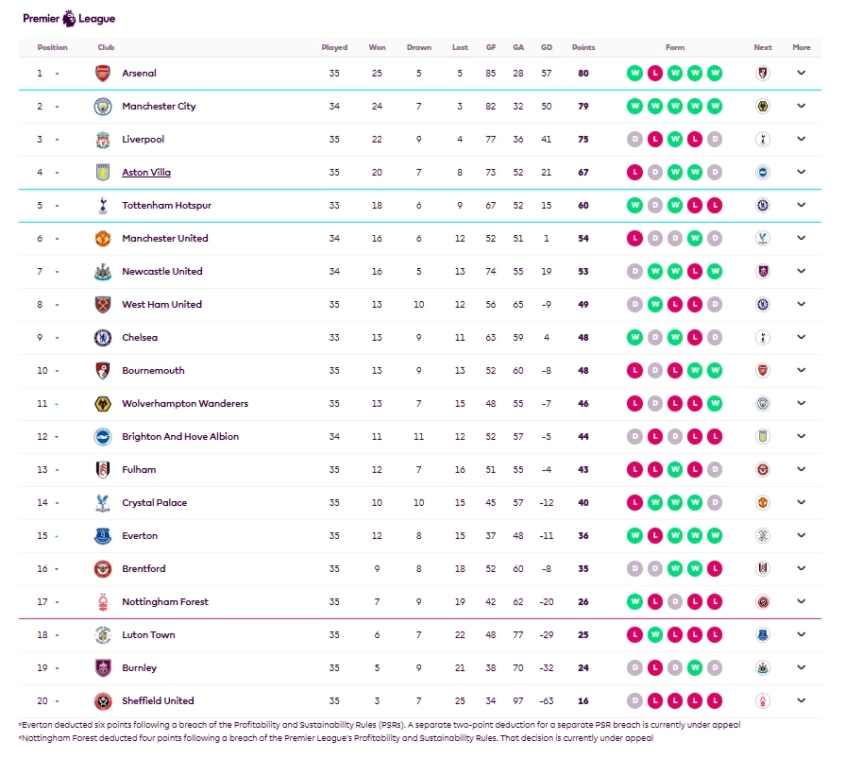Expand Newcastle United's row chevron
The height and width of the screenshot is (757, 845).
pyautogui.click(x=802, y=272)
